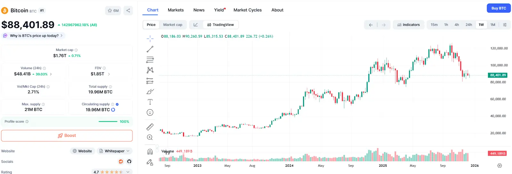The image size is (512, 174).
Task: Pick the brush drawing tool
Action: (150, 91)
